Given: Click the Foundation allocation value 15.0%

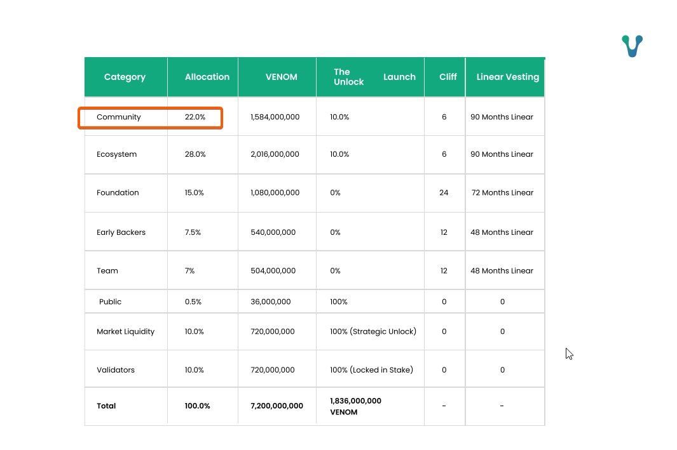Looking at the screenshot, I should tap(194, 192).
